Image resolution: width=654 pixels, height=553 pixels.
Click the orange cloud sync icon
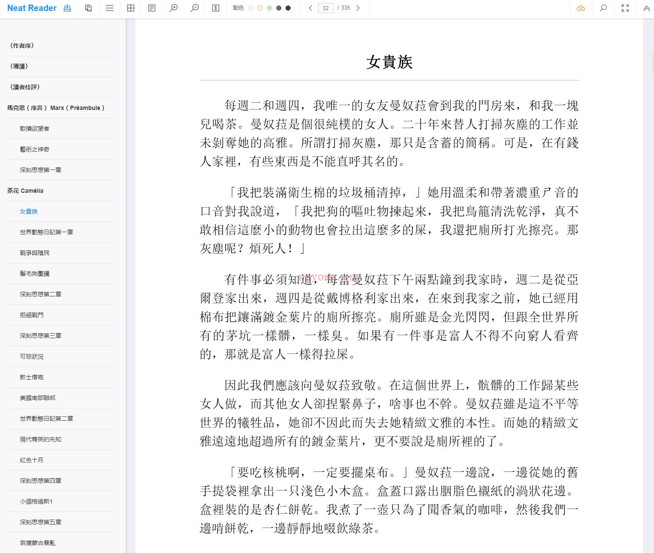click(x=581, y=8)
